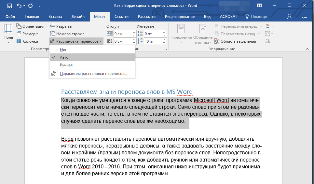Open Область выделения selection pane
Image resolution: width=314 pixels, height=184 pixels.
click(x=236, y=41)
